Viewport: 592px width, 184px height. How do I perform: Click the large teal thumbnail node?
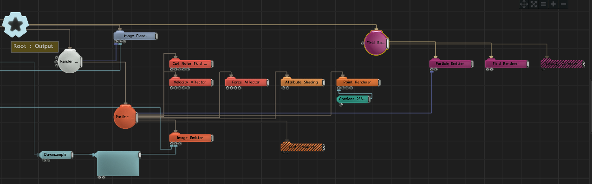[118, 164]
